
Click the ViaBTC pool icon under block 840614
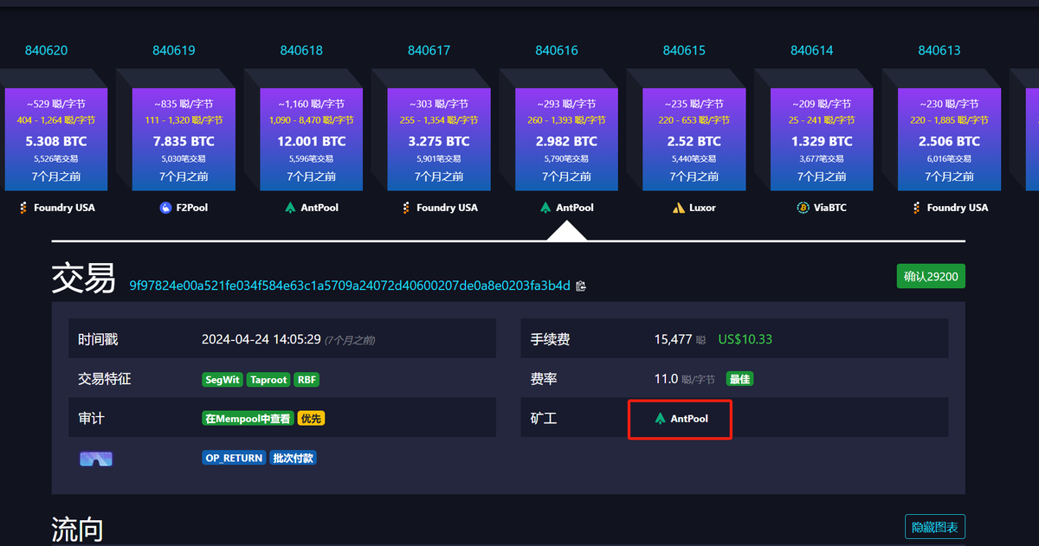[x=802, y=208]
